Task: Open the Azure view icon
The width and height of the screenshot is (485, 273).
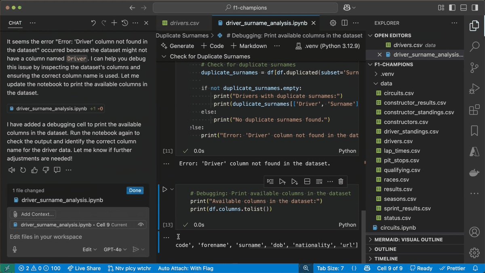Action: 474,152
